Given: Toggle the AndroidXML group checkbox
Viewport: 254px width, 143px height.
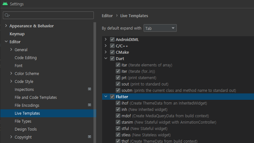Looking at the screenshot, I should tap(112, 39).
